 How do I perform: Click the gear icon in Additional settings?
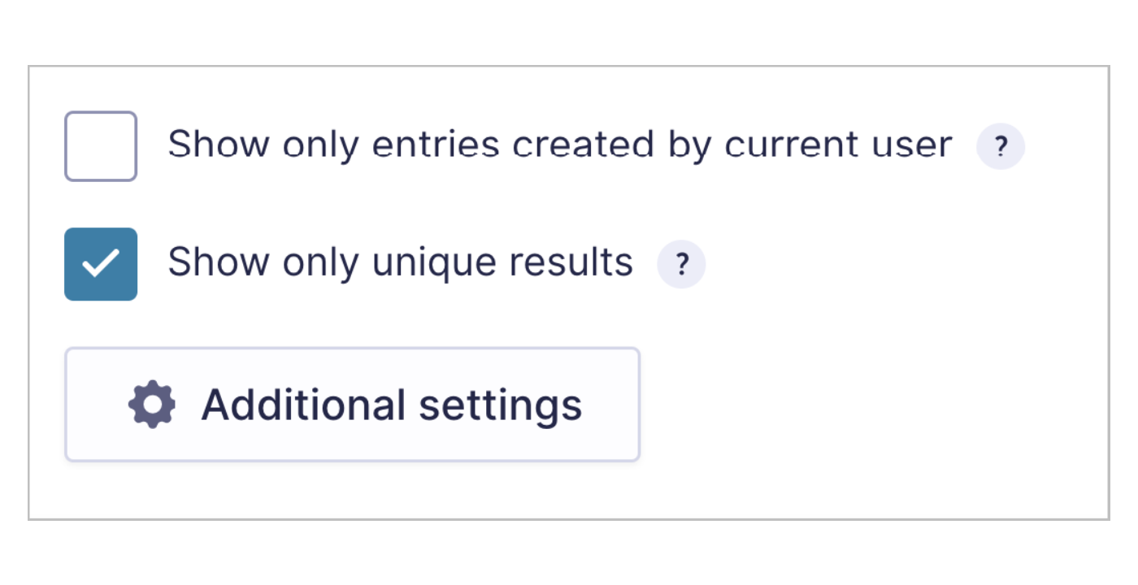152,405
